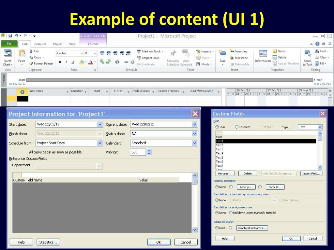The width and height of the screenshot is (334, 250).
Task: Switch to the Format ribbon tab
Action: pos(93,44)
